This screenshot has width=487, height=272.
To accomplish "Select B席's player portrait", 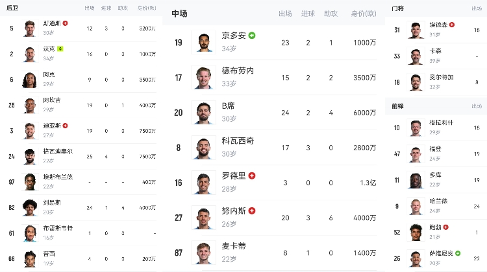I will (203, 112).
